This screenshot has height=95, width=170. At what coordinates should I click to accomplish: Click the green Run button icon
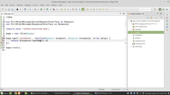(x=41, y=9)
